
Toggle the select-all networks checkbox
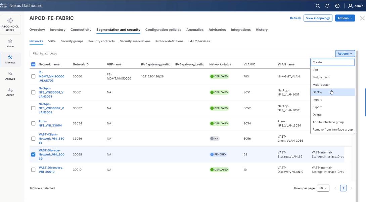[x=33, y=64]
